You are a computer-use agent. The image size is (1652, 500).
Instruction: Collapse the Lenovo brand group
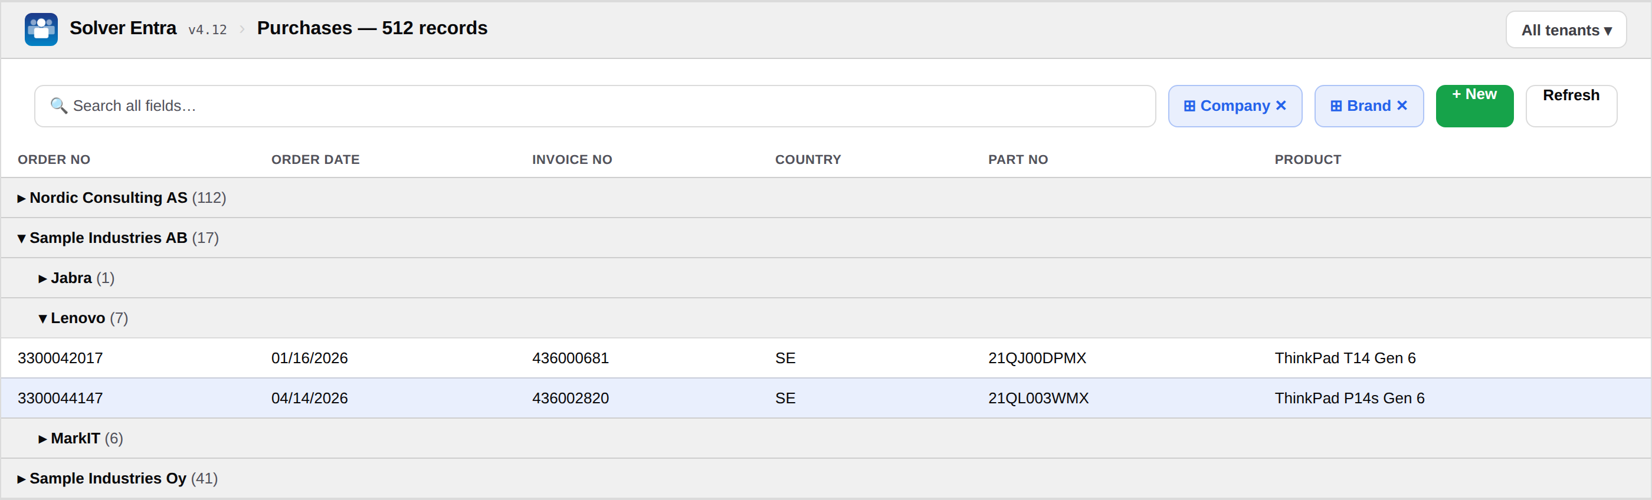tap(42, 318)
